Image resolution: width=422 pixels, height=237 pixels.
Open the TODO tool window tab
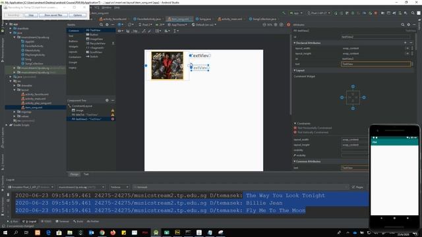(46, 221)
